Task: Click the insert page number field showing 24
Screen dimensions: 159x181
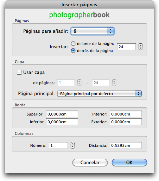Action: (127, 47)
